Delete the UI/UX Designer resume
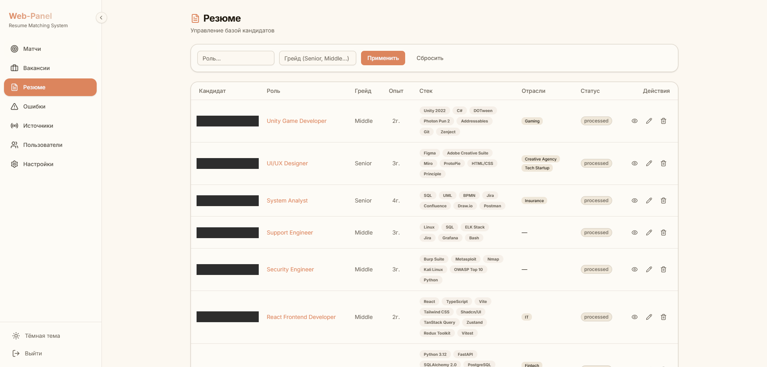The width and height of the screenshot is (767, 367). click(x=664, y=163)
